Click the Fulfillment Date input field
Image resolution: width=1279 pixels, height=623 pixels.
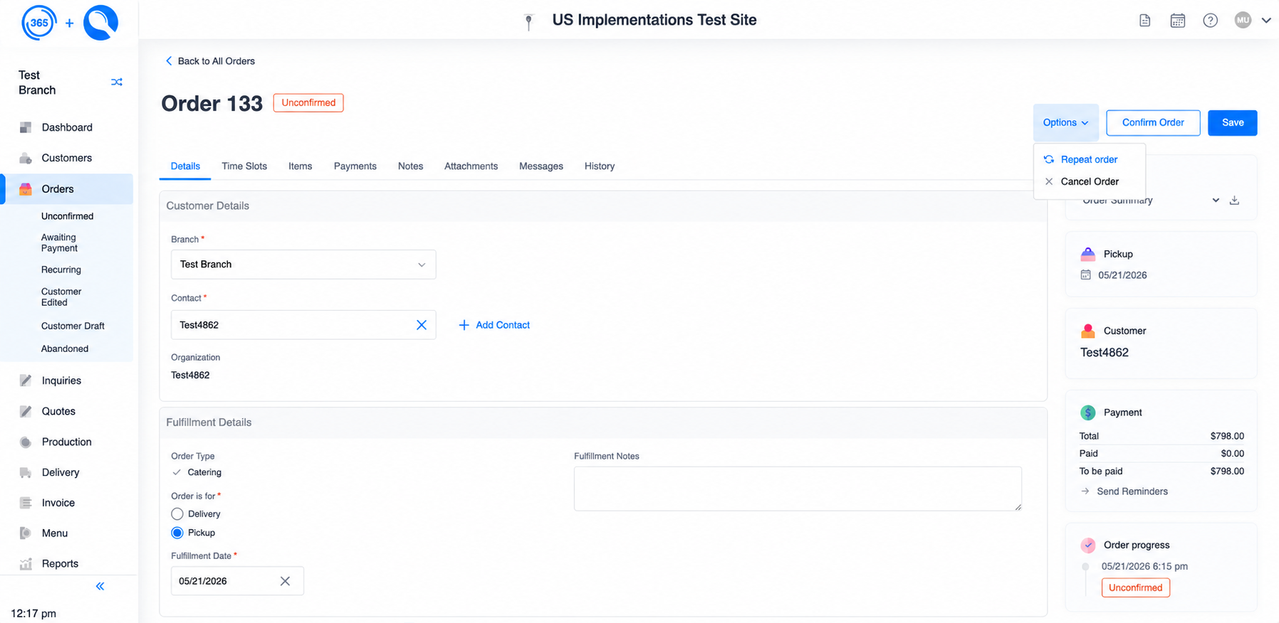point(237,581)
